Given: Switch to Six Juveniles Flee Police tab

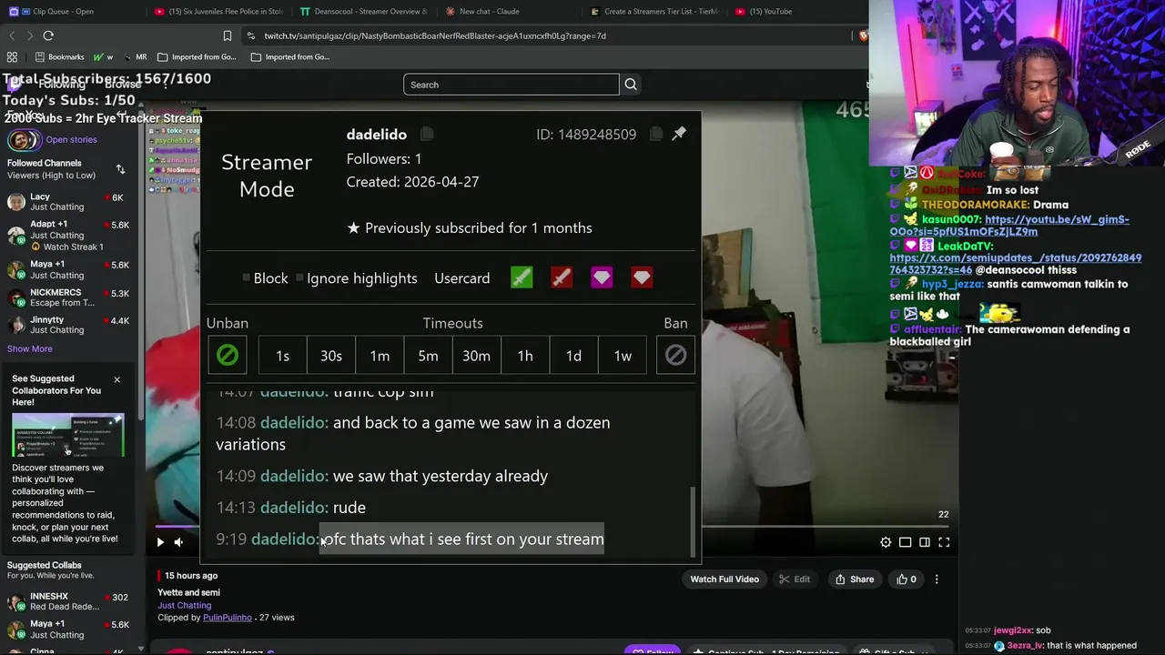Looking at the screenshot, I should click(218, 12).
